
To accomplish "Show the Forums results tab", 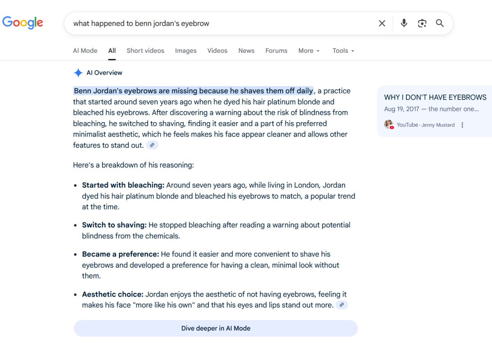I will (276, 51).
